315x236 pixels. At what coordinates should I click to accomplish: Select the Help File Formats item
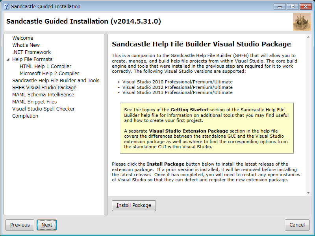pyautogui.click(x=32, y=59)
